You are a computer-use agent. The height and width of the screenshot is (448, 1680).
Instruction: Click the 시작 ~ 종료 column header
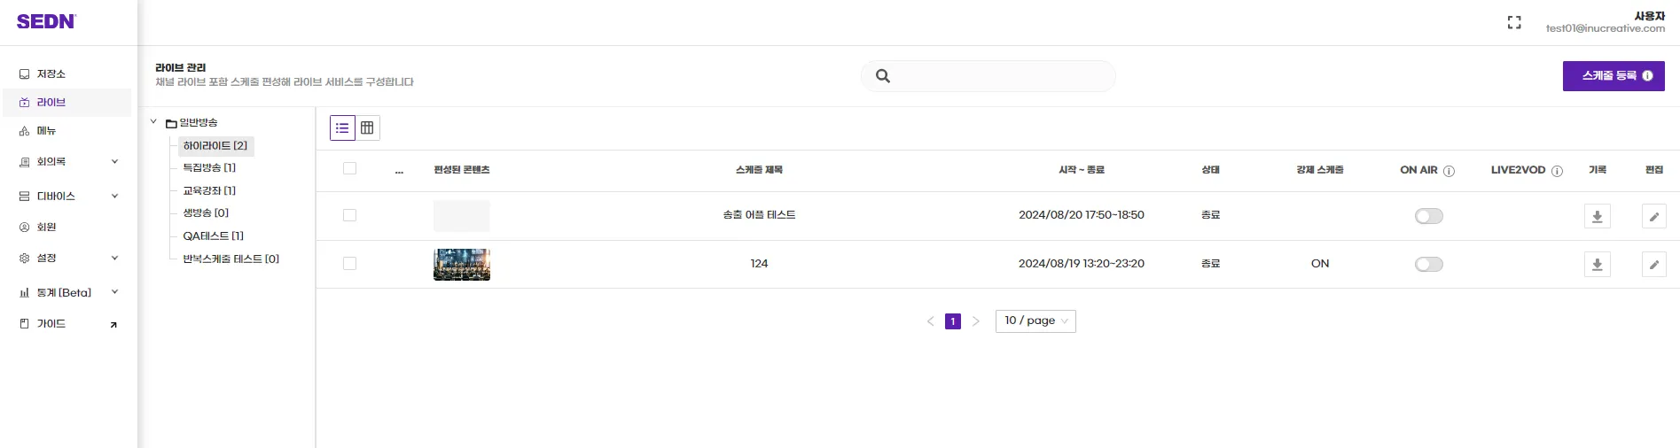(x=1082, y=170)
